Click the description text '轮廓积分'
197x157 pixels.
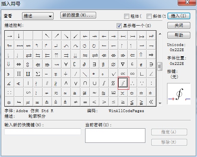coord(37,116)
